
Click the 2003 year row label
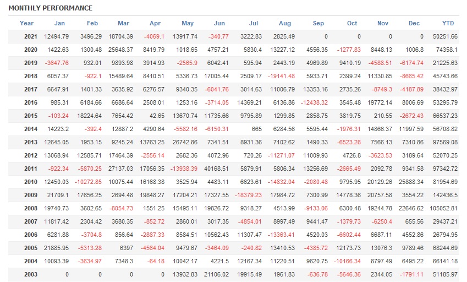click(31, 274)
